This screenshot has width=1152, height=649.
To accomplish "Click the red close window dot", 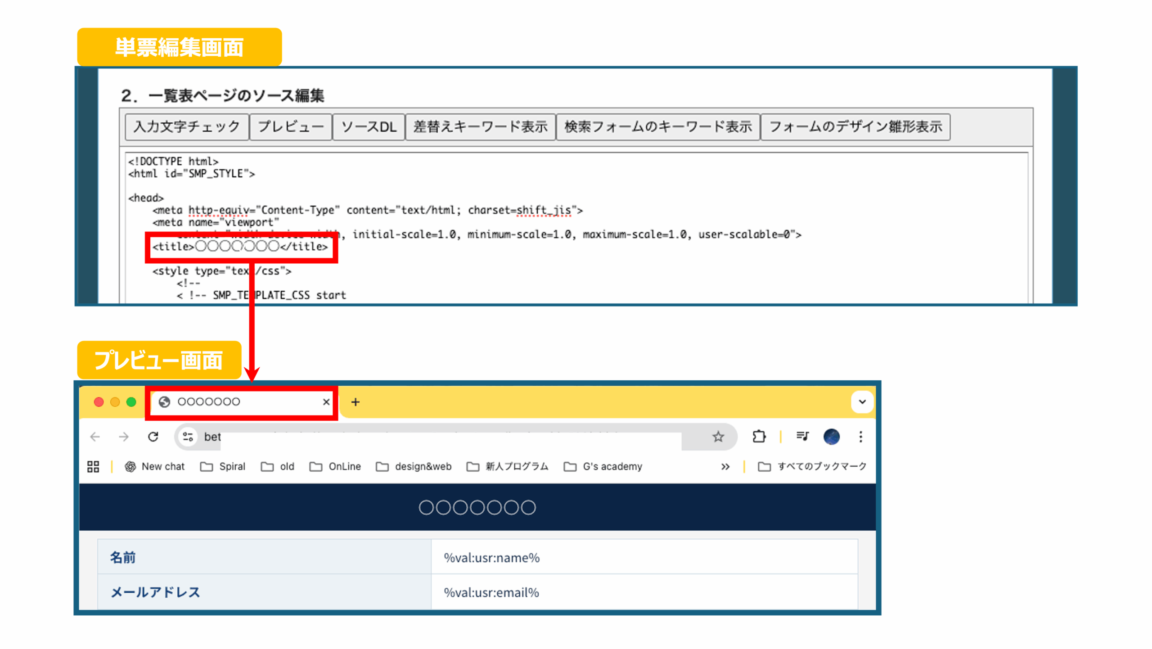I will [x=99, y=402].
